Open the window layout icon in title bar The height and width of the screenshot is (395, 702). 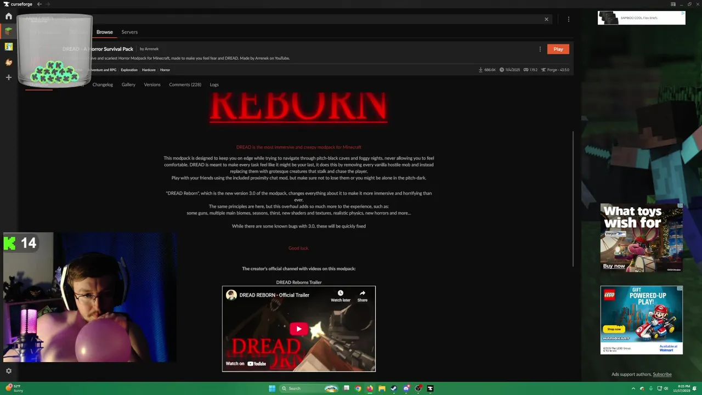pos(673,4)
